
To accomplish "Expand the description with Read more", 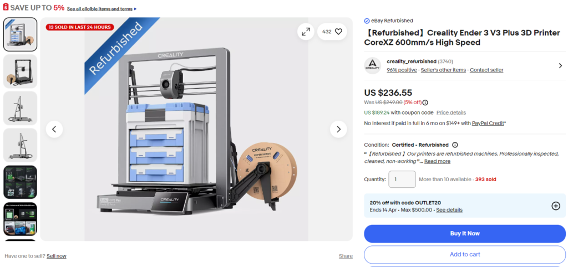I will (437, 161).
